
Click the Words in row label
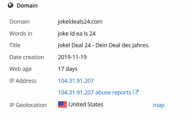tap(21, 34)
